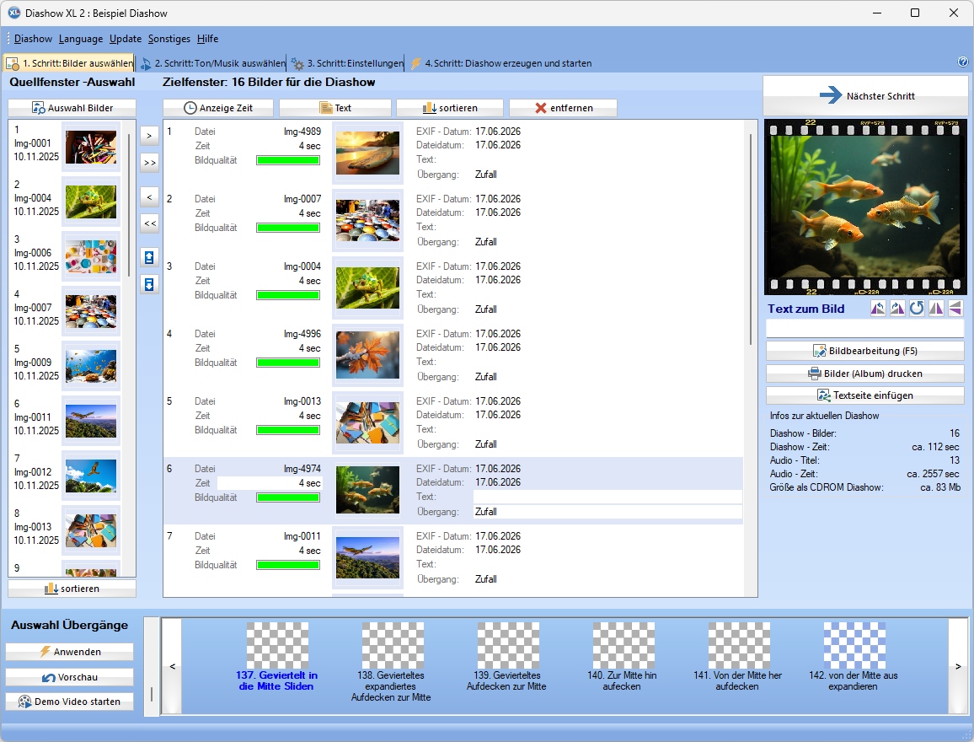Select transition 141 Von der Mitte her aufdecken
This screenshot has height=742, width=974.
[738, 658]
